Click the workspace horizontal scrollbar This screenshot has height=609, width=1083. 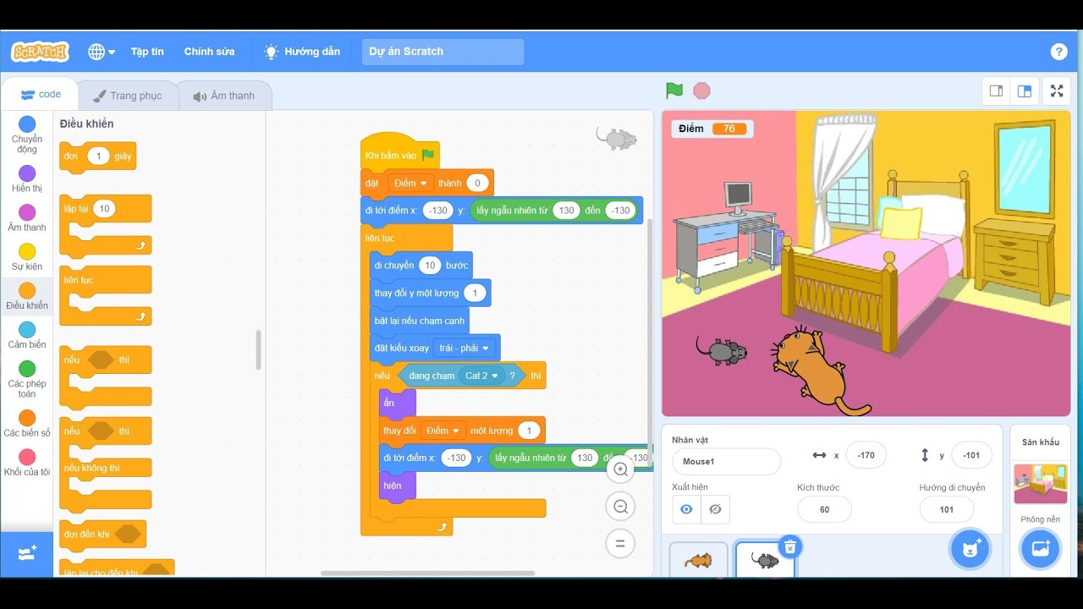(x=427, y=573)
